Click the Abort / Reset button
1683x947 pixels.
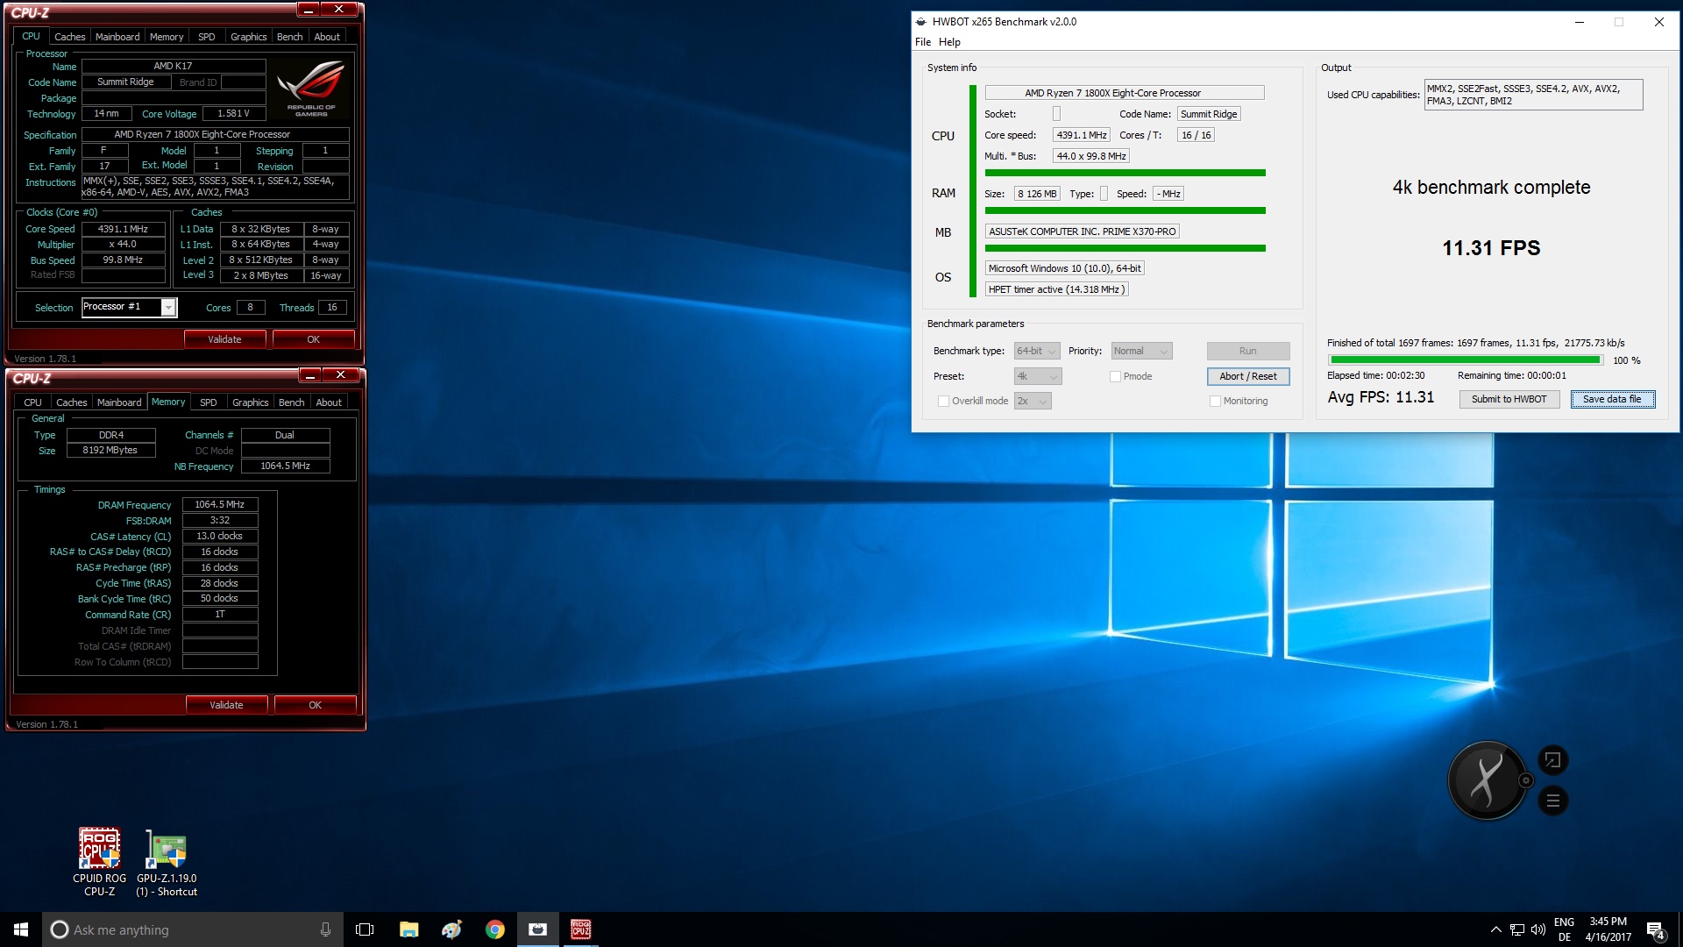tap(1248, 377)
